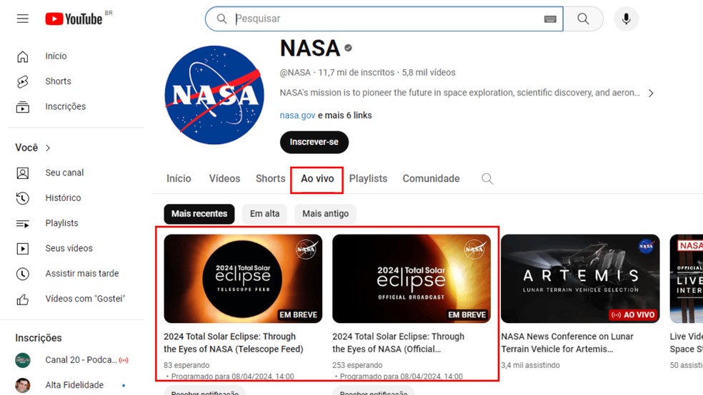Select the Mais recentes filter chip

coord(199,214)
